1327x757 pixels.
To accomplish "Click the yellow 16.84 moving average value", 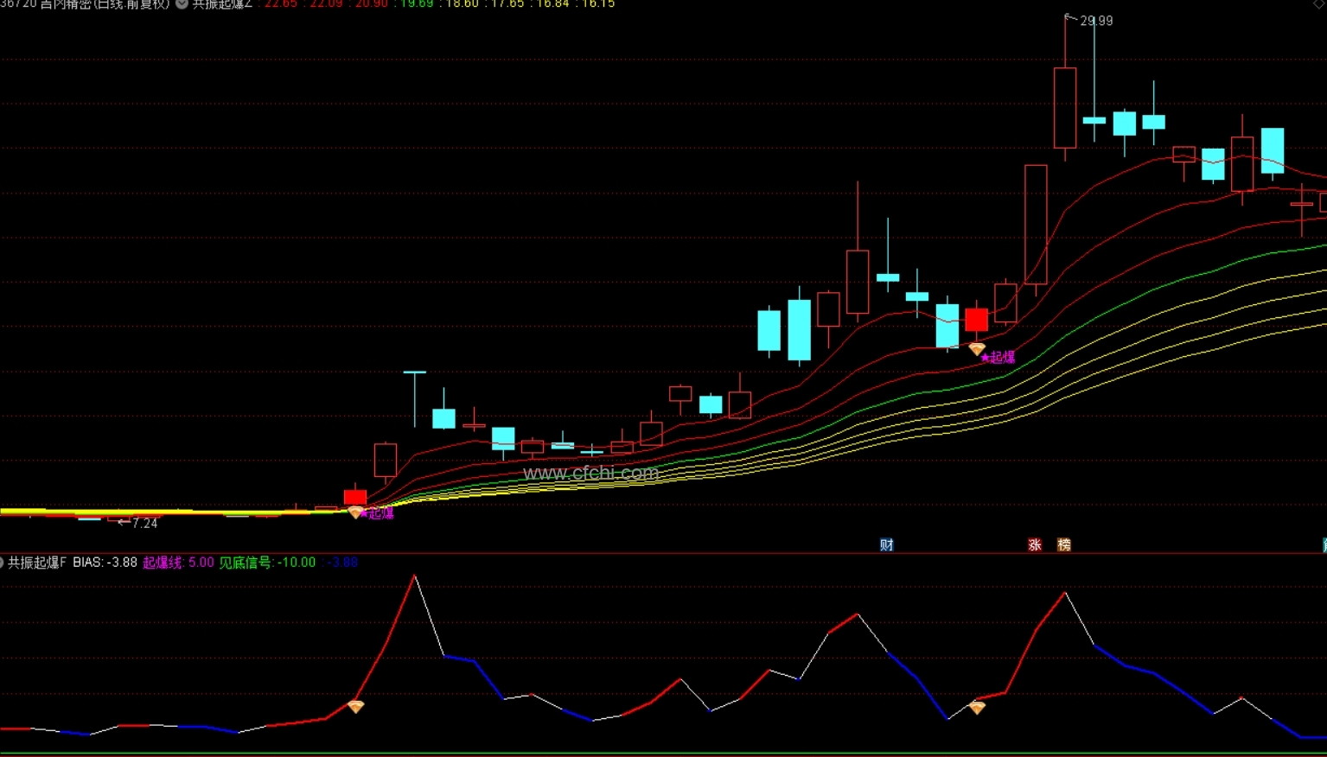I will (x=553, y=4).
